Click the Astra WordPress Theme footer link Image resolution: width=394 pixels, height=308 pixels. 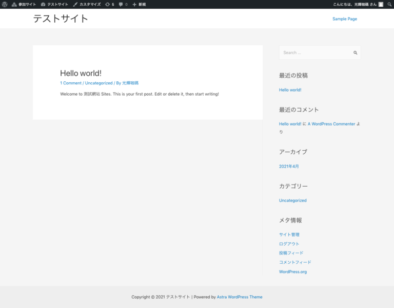[240, 297]
